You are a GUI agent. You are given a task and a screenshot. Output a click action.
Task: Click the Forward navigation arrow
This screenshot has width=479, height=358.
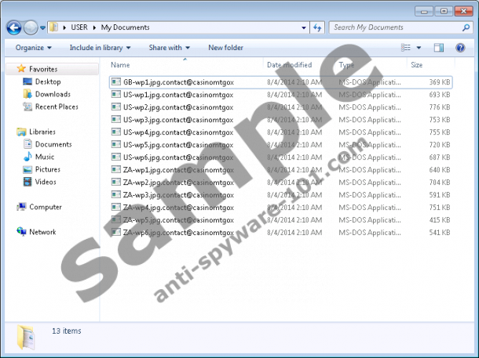click(x=31, y=27)
